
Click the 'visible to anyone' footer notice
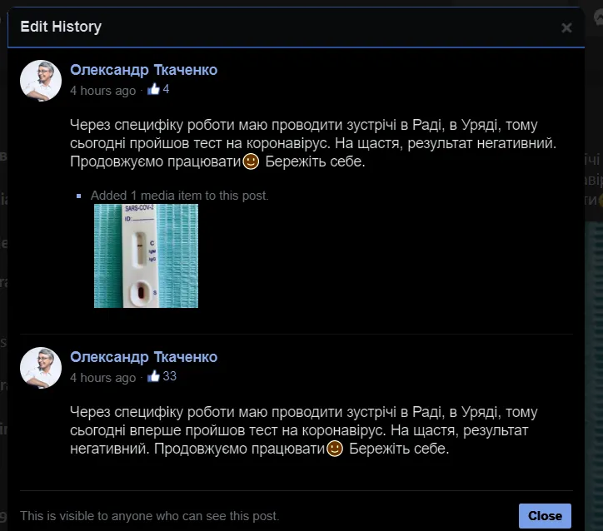click(149, 516)
